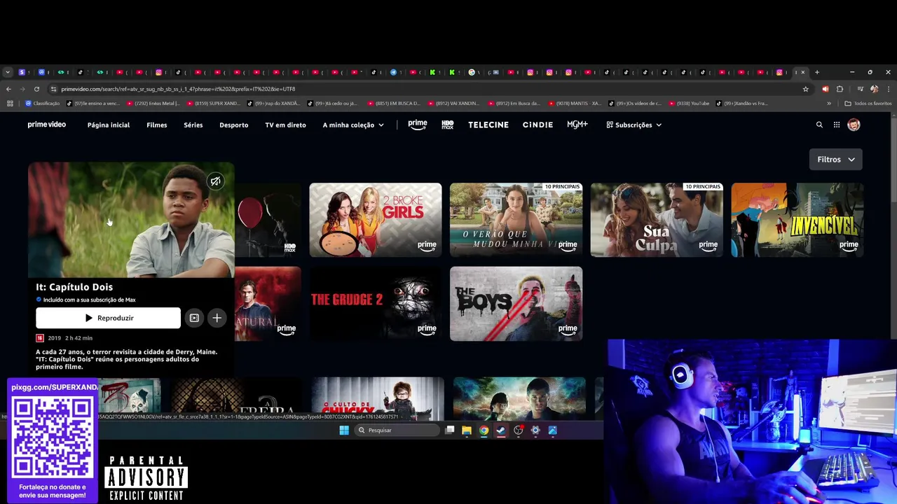Expand the Filtros dropdown
Viewport: 897px width, 504px height.
tap(835, 159)
